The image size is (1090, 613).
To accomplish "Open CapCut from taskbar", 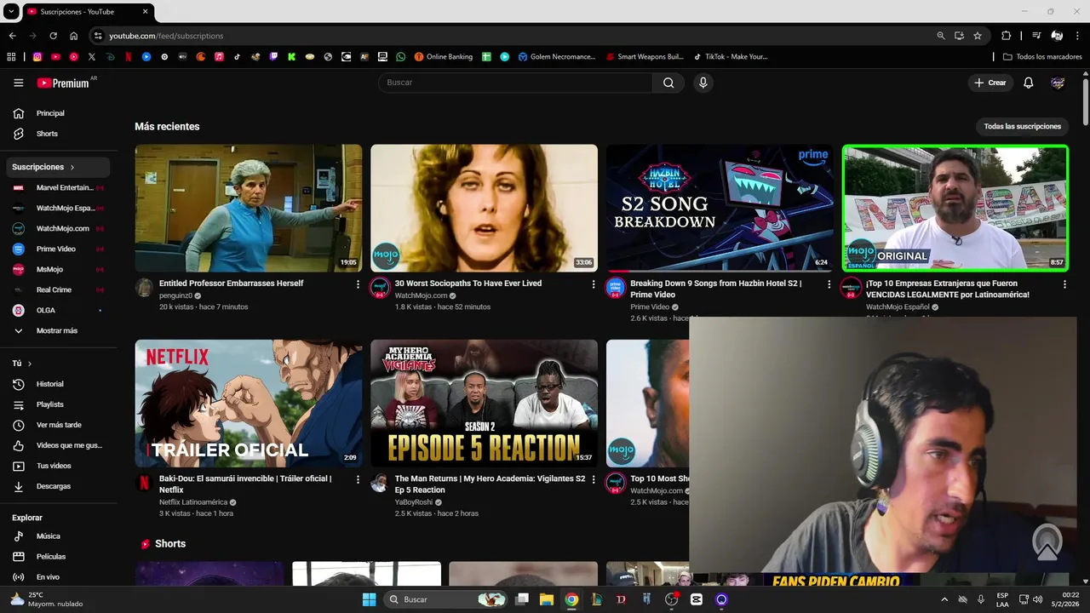I will (x=697, y=599).
